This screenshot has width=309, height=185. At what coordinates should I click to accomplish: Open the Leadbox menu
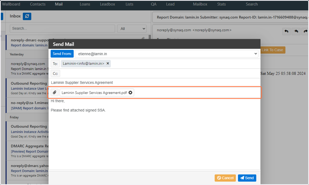108,4
